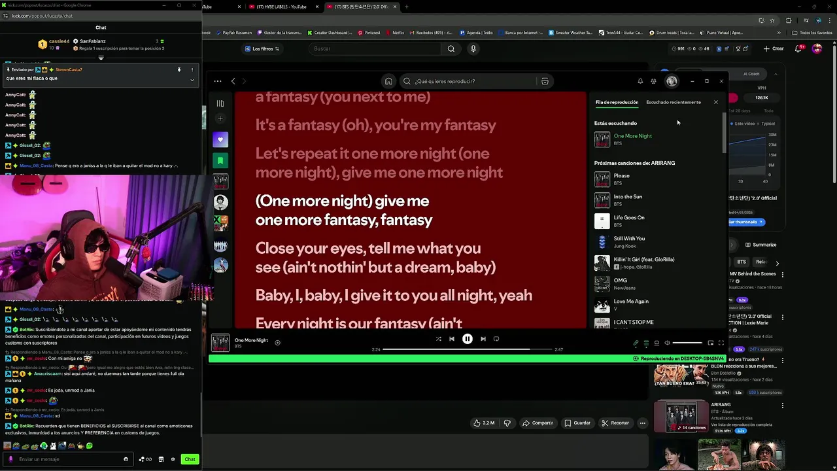Select Into the Sun in queue
This screenshot has height=471, width=837.
tap(657, 200)
